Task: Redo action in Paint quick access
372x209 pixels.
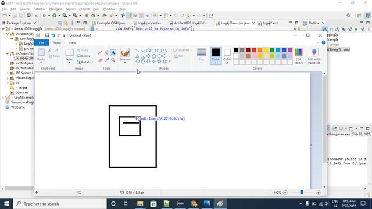Action: click(59, 35)
